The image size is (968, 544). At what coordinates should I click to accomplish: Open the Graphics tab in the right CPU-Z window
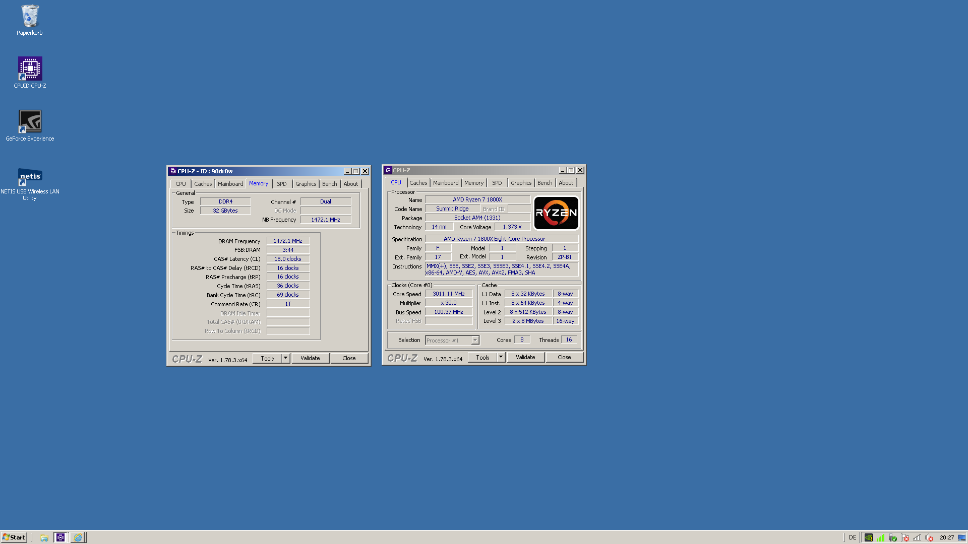[521, 183]
